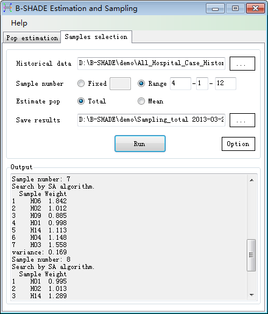268x314 pixels.
Task: Choose Total for Estimate pop
Action: [x=81, y=101]
